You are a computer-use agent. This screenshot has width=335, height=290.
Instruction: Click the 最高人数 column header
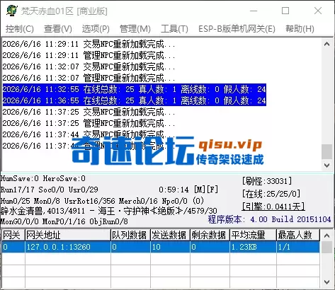298,235
